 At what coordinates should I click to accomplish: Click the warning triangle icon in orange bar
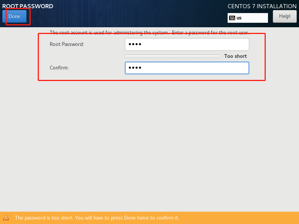coord(6,218)
